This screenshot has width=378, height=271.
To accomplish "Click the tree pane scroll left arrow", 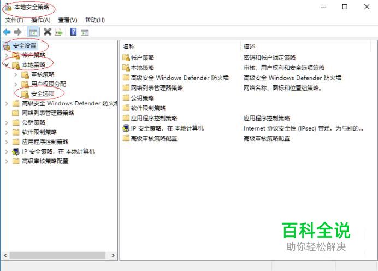I will [5, 255].
